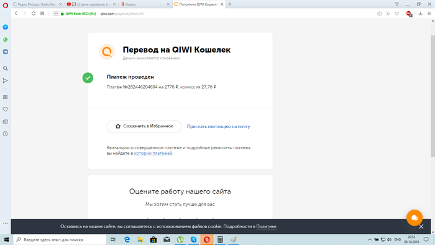Send page via the flow arrow icon
Screen dimensions: 435x245
pos(388,14)
